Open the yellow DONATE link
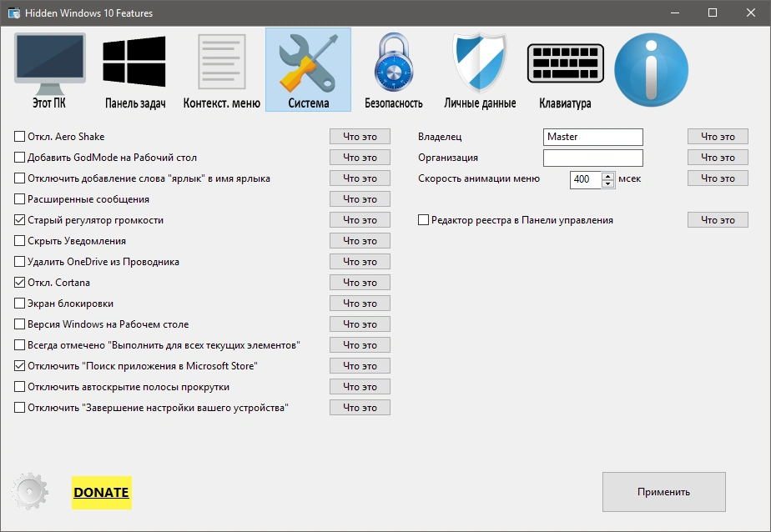 pos(101,492)
